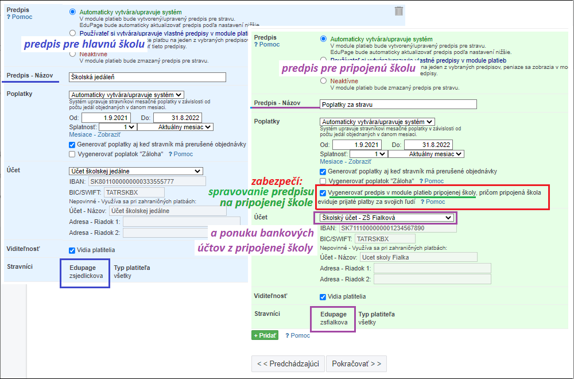The height and width of the screenshot is (379, 574).
Task: Click Pomoc link beside Záloha in green panel
Action: tap(432, 181)
